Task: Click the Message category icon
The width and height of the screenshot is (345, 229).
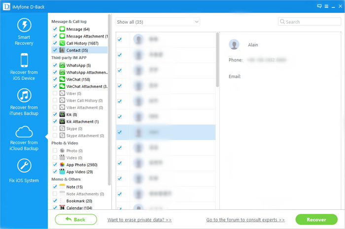Action: pos(62,29)
